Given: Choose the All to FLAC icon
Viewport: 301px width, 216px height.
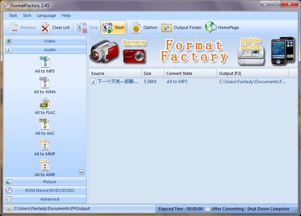Looking at the screenshot, I should (45, 103).
